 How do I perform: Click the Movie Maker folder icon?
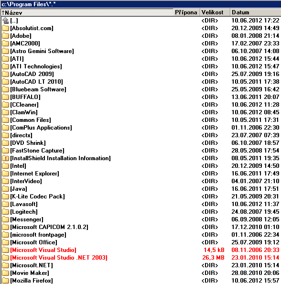click(6, 273)
